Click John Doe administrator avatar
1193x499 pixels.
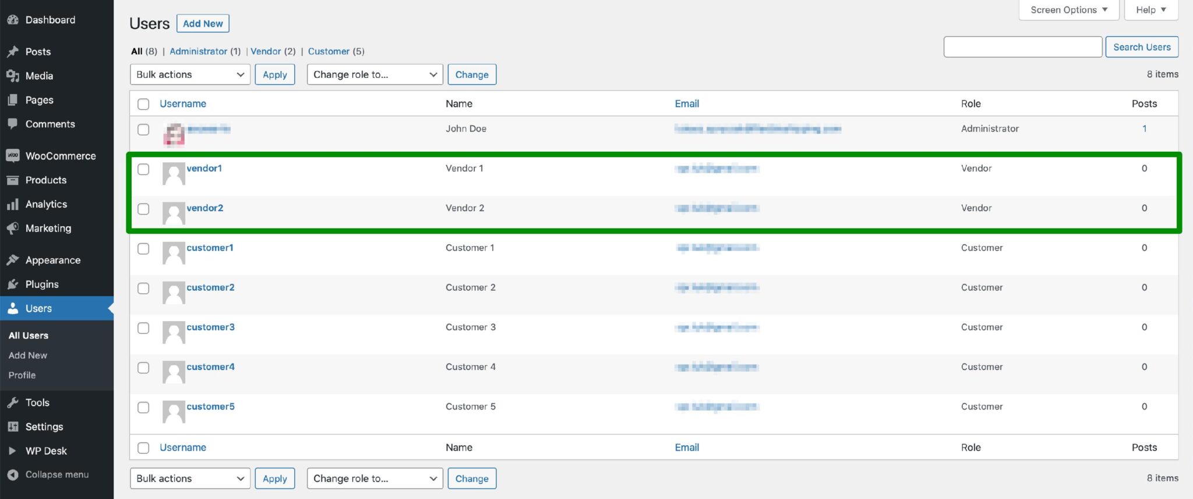point(174,134)
